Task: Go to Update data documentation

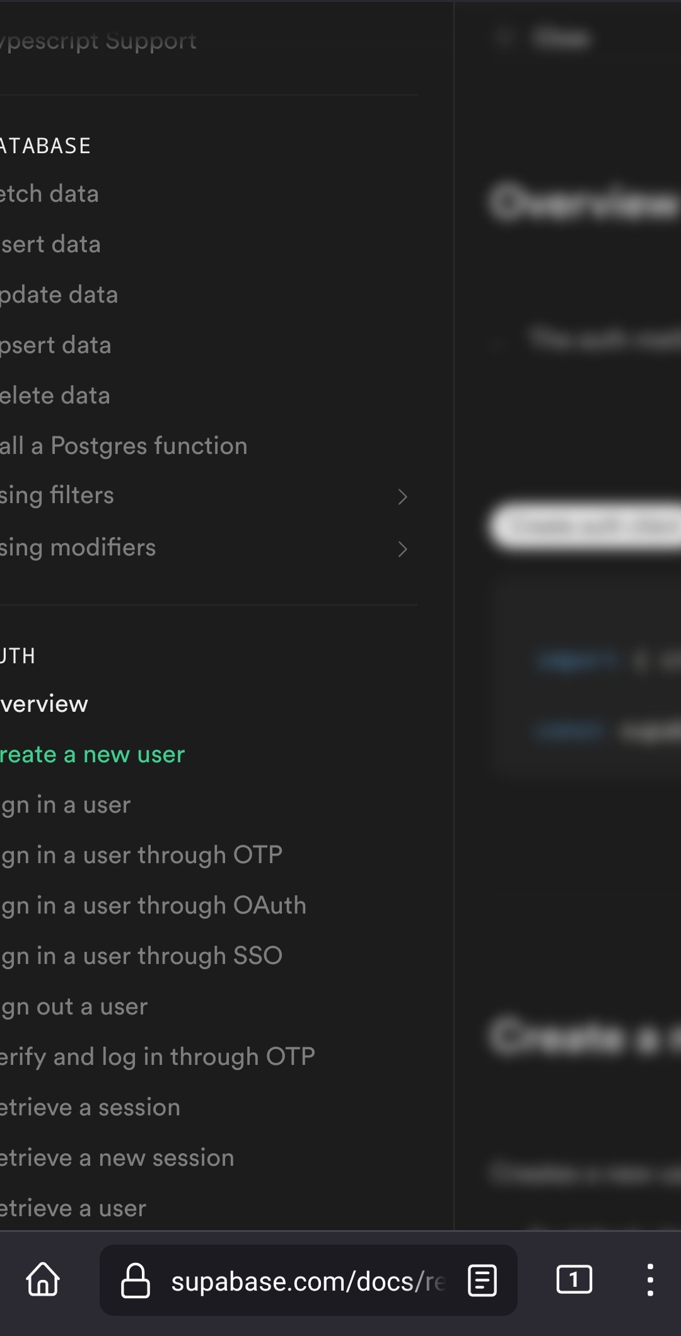Action: (x=58, y=294)
